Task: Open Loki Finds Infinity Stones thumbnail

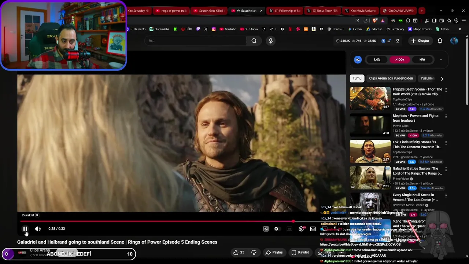Action: pyautogui.click(x=370, y=151)
